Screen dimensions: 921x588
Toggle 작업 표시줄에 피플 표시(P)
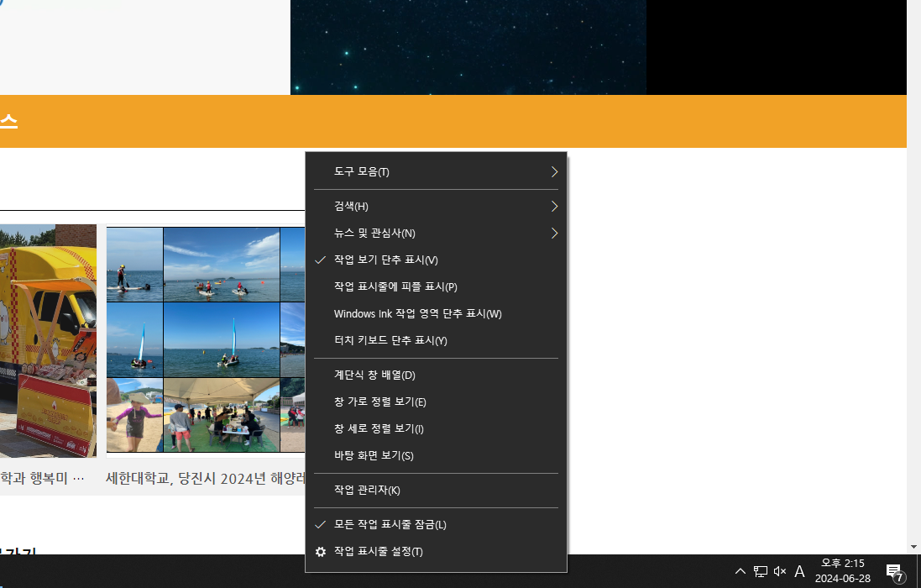tap(395, 287)
